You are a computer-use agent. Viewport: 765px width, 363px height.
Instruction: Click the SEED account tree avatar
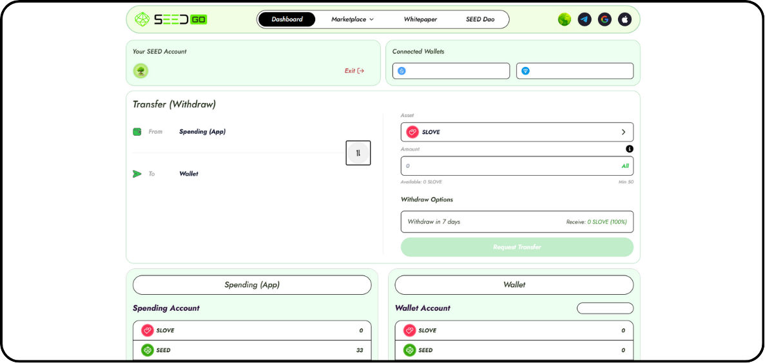tap(140, 71)
